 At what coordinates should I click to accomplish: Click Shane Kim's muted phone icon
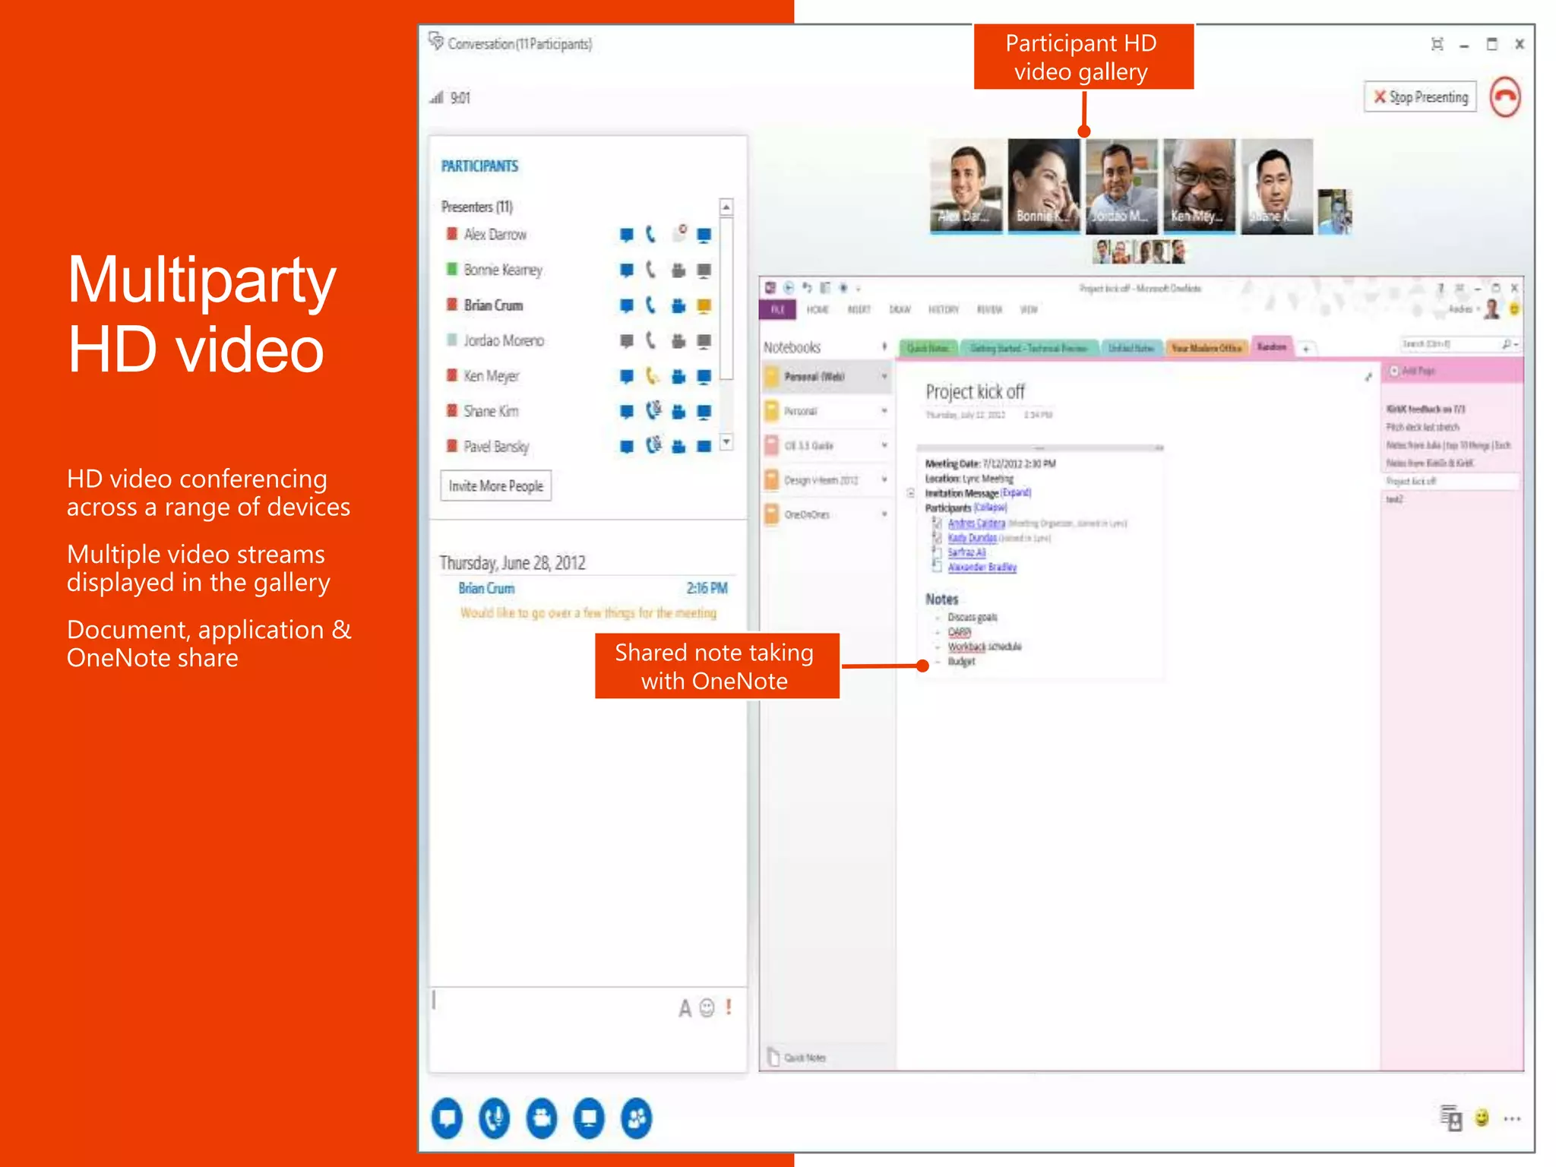(653, 411)
